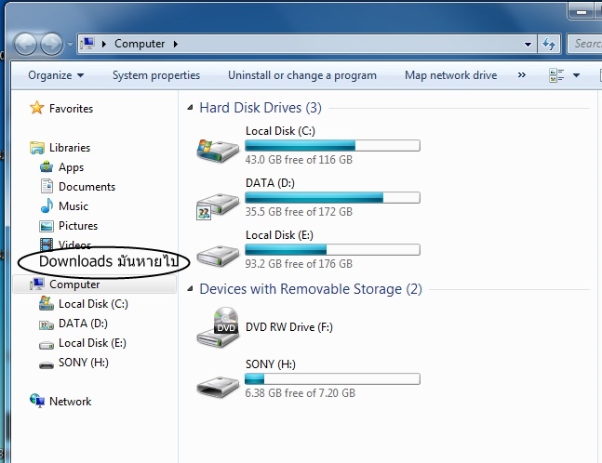Click System properties in toolbar
The image size is (602, 463).
(x=156, y=75)
